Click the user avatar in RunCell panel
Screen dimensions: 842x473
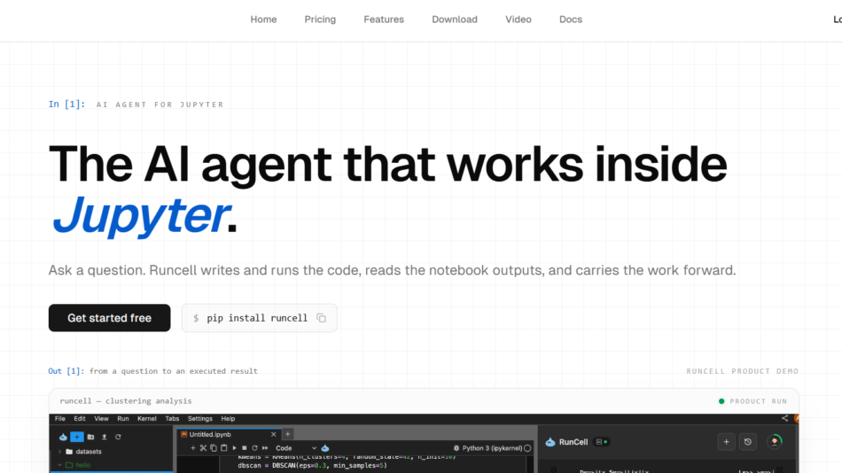tap(775, 441)
